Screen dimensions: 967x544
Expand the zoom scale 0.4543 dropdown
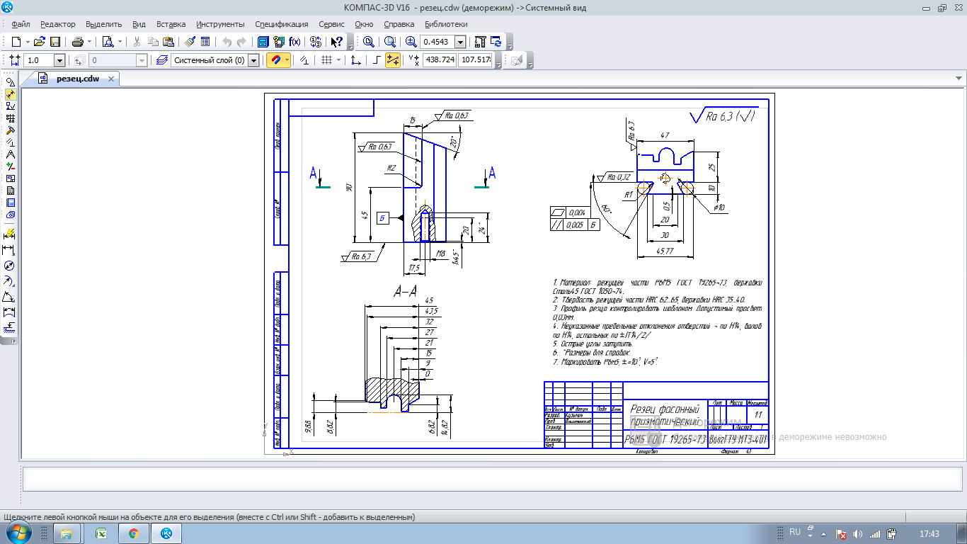460,42
